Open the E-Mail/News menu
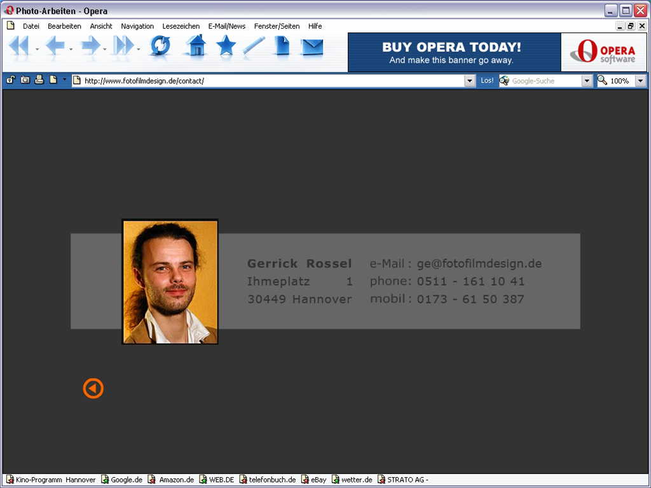The image size is (651, 488). point(227,26)
